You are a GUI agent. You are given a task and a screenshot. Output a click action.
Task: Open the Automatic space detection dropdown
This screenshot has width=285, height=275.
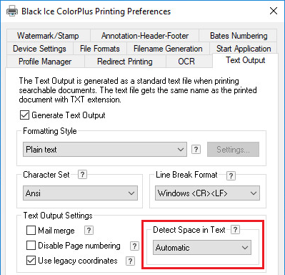pyautogui.click(x=202, y=248)
